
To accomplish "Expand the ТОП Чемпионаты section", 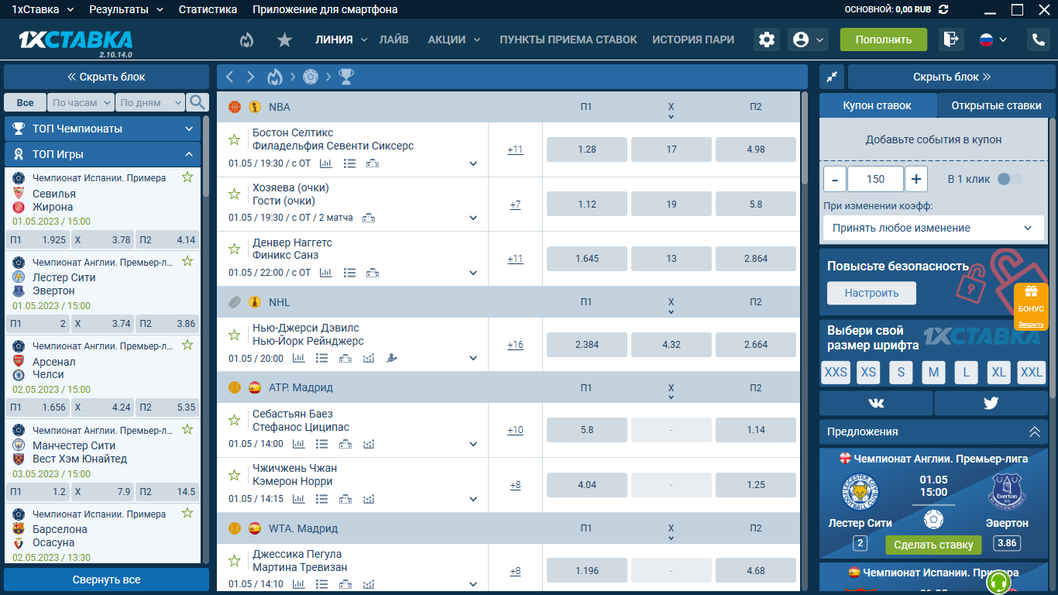I will pos(102,129).
